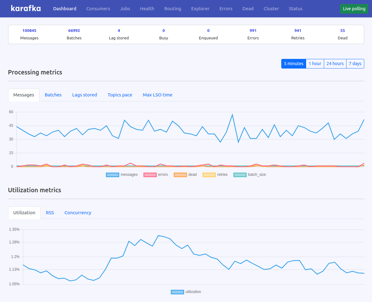Toggle the Live polling button

354,9
